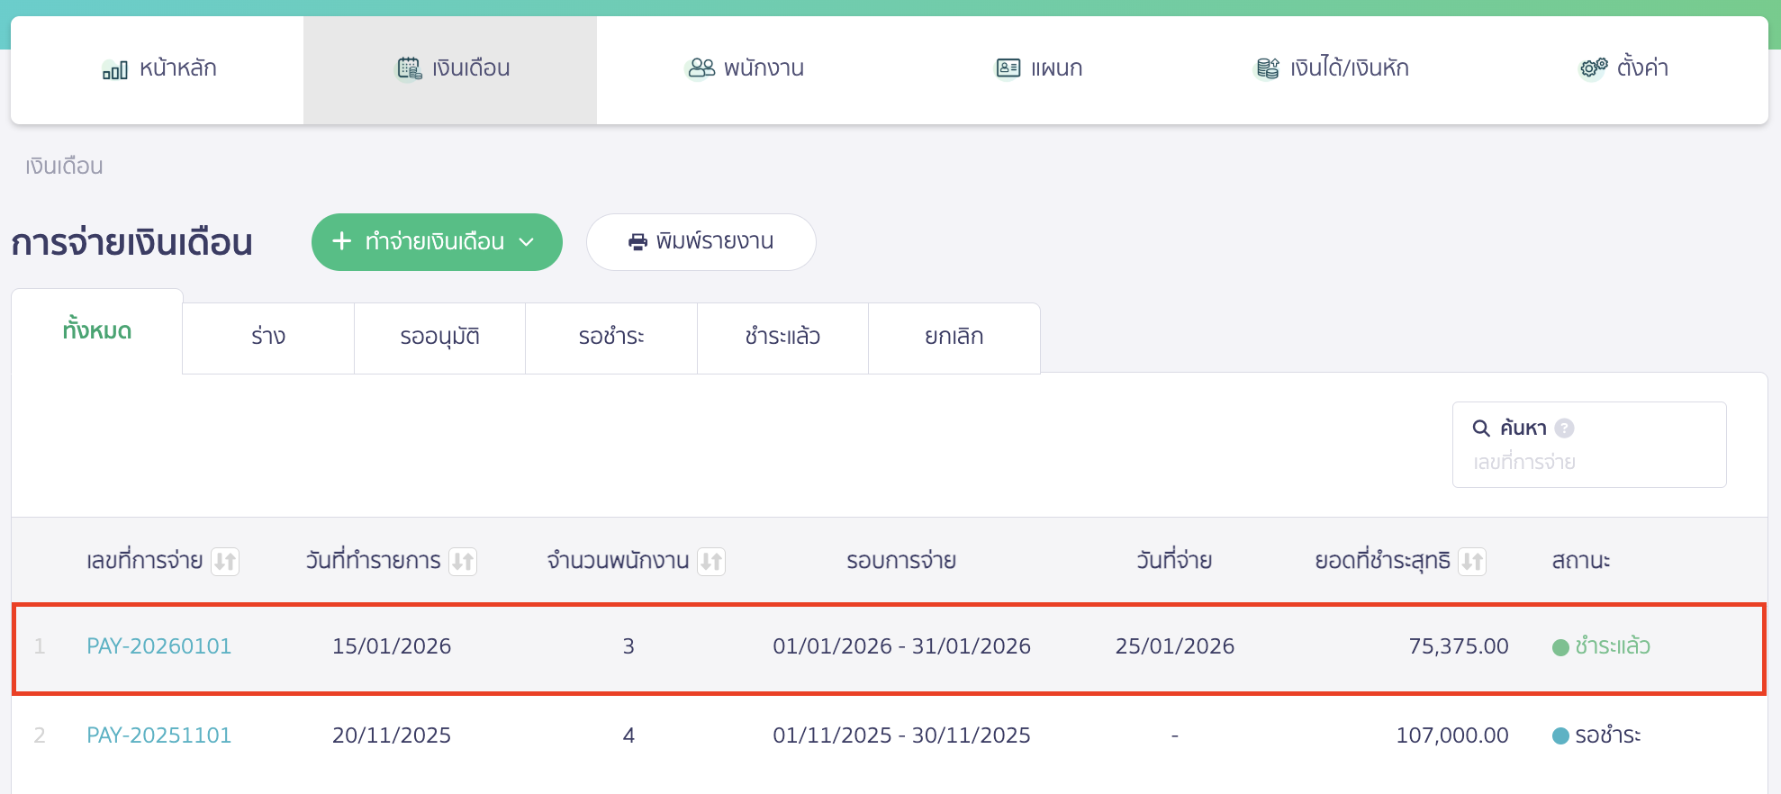This screenshot has height=794, width=1781.
Task: Open the ชำระแล้ว tab
Action: click(x=782, y=338)
